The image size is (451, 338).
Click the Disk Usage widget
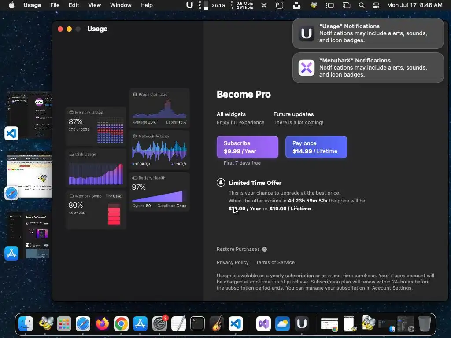(96, 169)
